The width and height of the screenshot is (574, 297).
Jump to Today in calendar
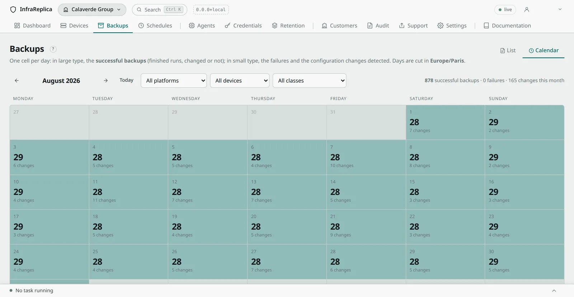(x=126, y=80)
